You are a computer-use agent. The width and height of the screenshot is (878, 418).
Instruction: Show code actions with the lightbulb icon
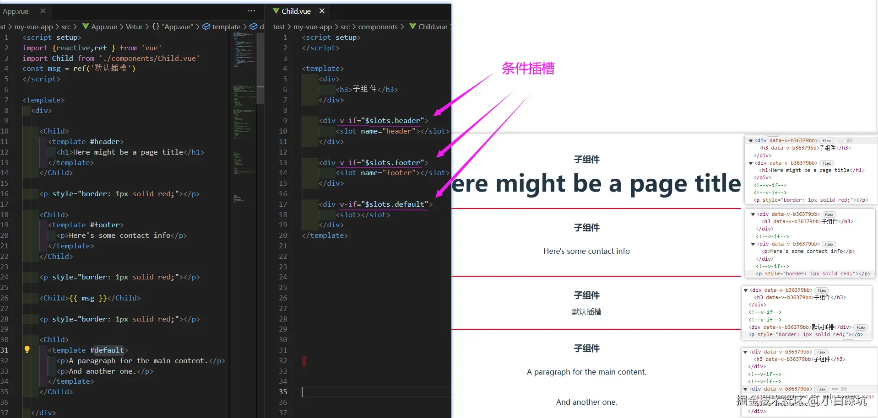coord(27,350)
